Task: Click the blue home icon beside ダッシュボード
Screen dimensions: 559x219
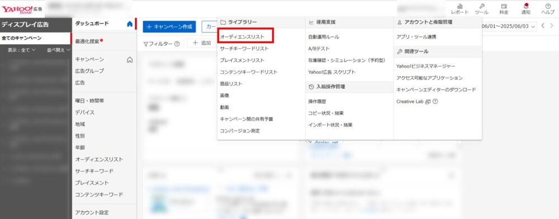Action: (130, 24)
